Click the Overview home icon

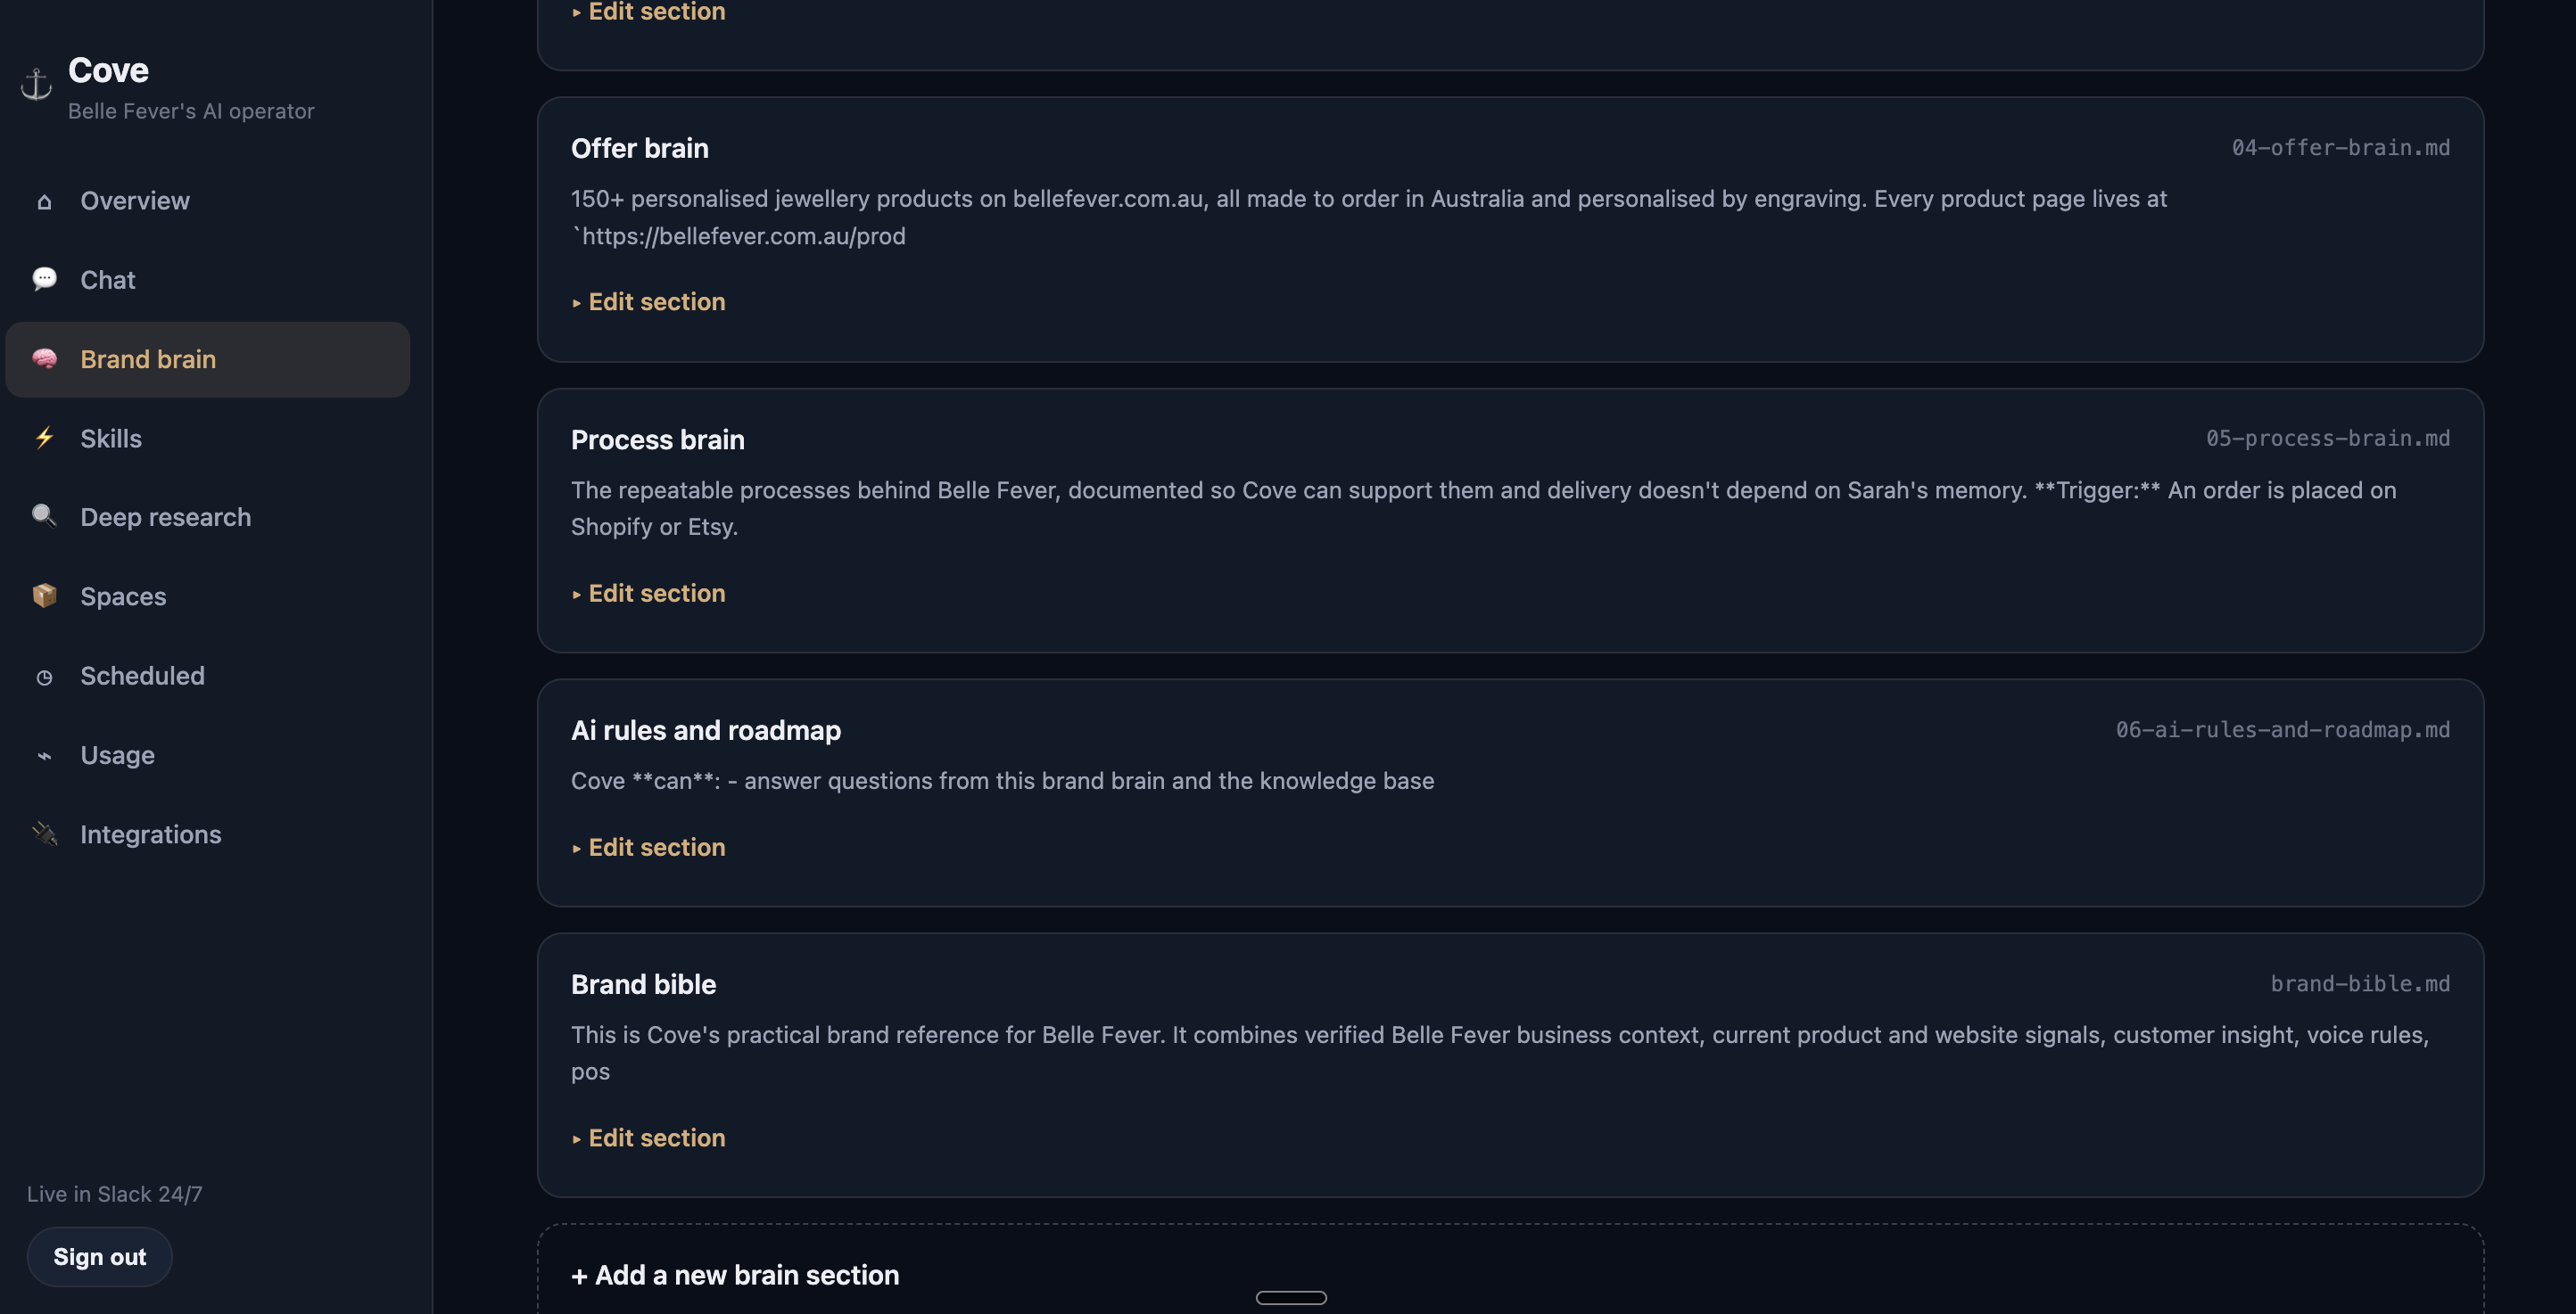(44, 201)
